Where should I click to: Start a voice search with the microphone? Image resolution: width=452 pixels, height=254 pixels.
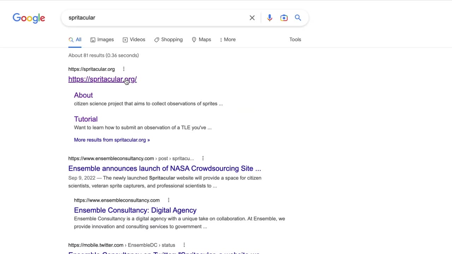269,18
